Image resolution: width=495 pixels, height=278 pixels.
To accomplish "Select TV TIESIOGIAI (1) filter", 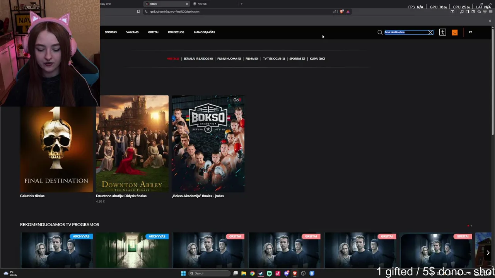I will [x=274, y=59].
